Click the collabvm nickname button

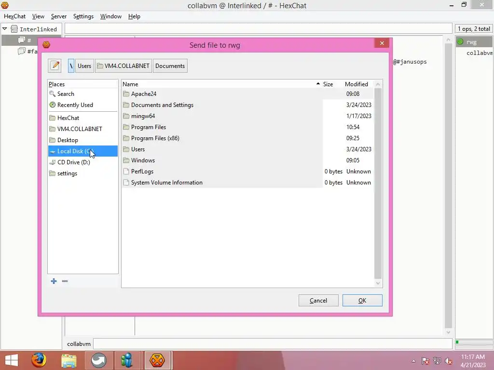[79, 344]
